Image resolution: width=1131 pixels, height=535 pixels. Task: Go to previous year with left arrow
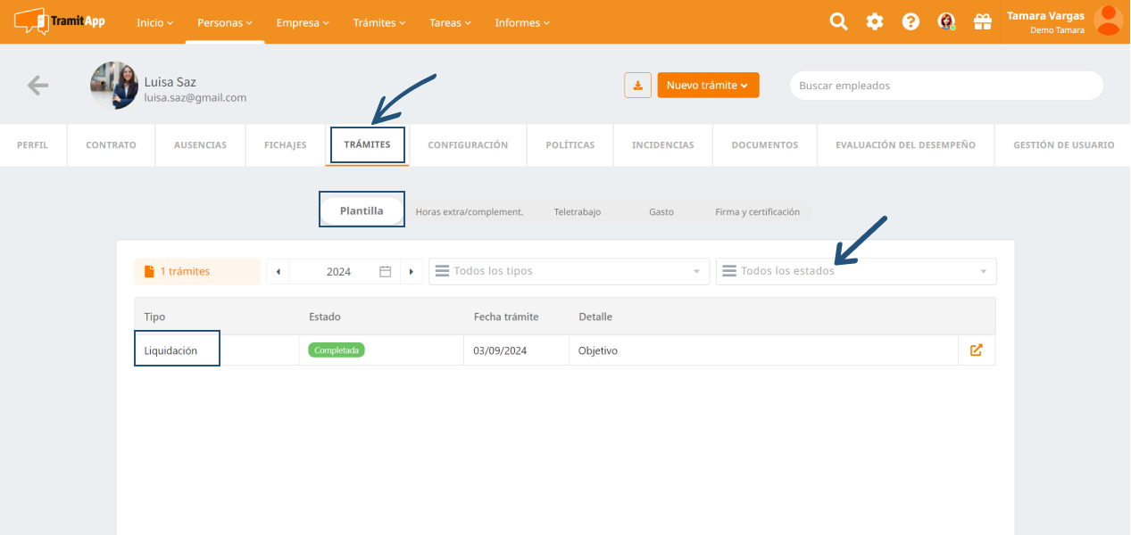278,272
